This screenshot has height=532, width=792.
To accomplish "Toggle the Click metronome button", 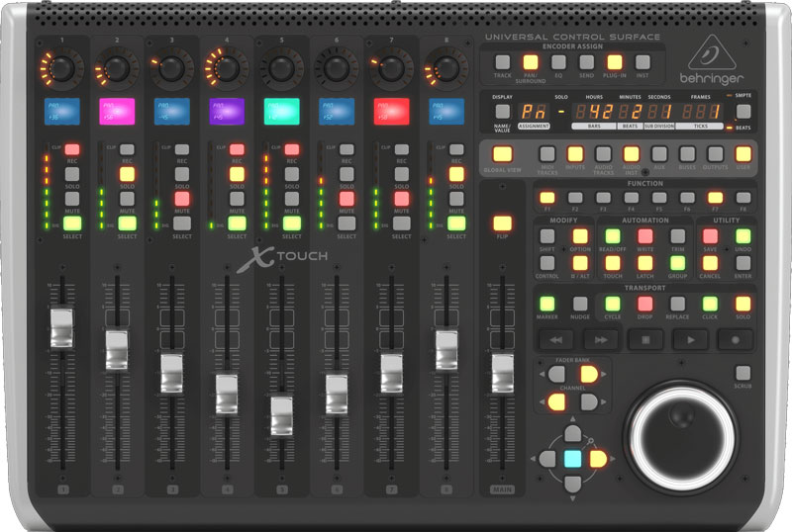I will (710, 304).
